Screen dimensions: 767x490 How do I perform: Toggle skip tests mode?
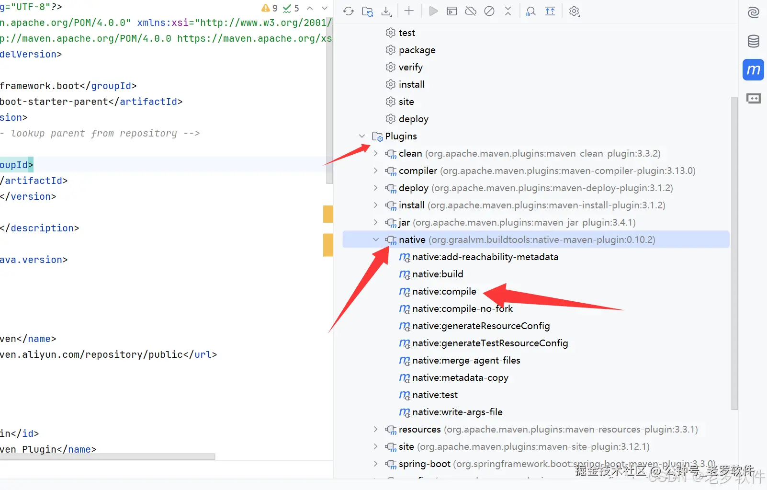(489, 11)
